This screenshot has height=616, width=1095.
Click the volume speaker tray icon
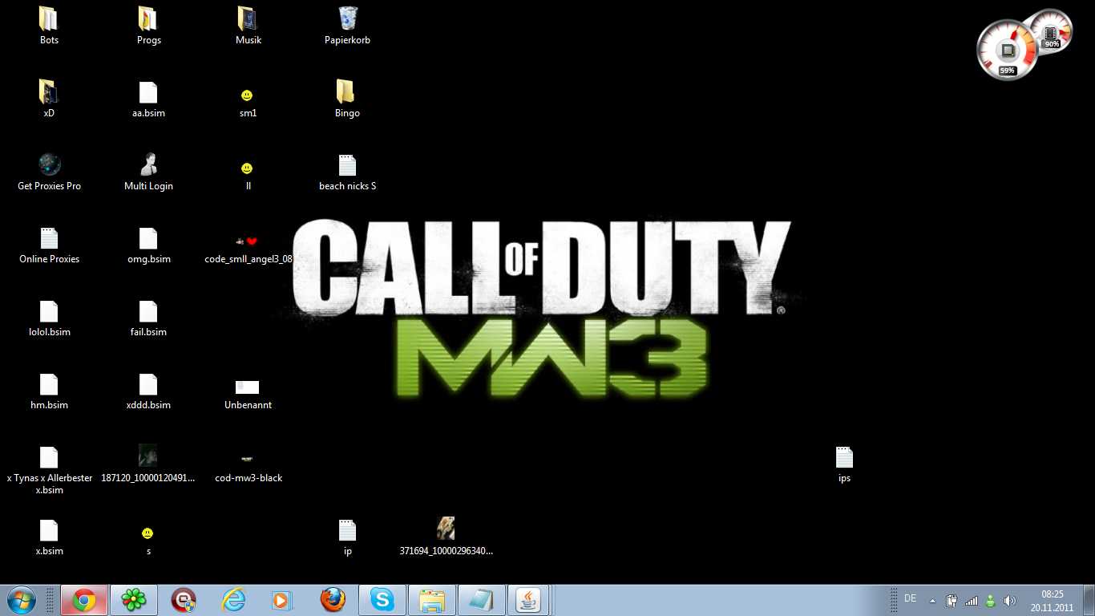pyautogui.click(x=1009, y=600)
